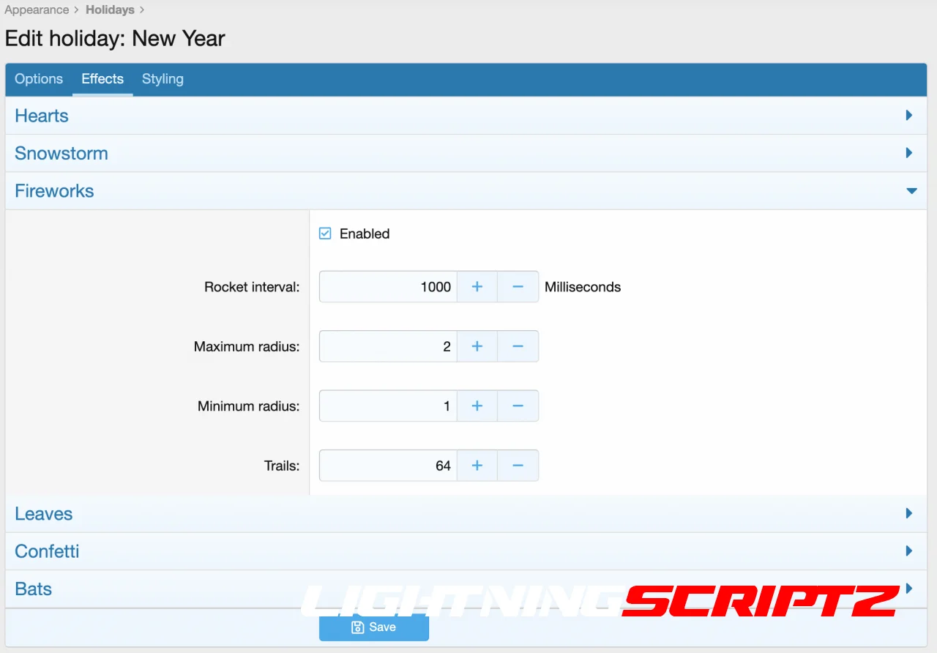This screenshot has height=653, width=937.
Task: Decrease Minimum radius with minus icon
Action: 518,406
